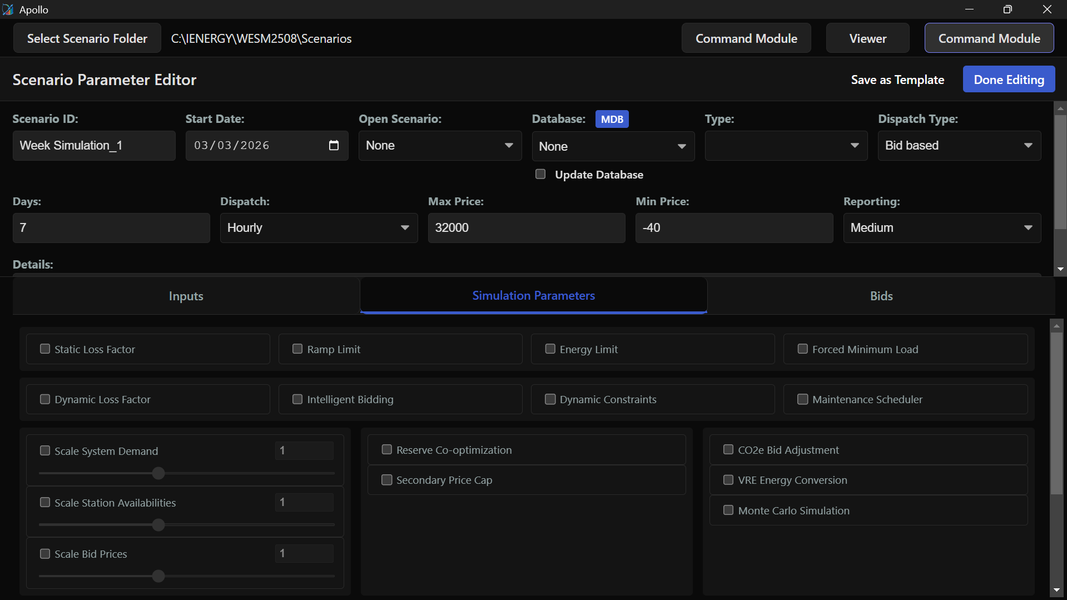Click Select Scenario Folder button
Image resolution: width=1067 pixels, height=600 pixels.
[x=87, y=38]
